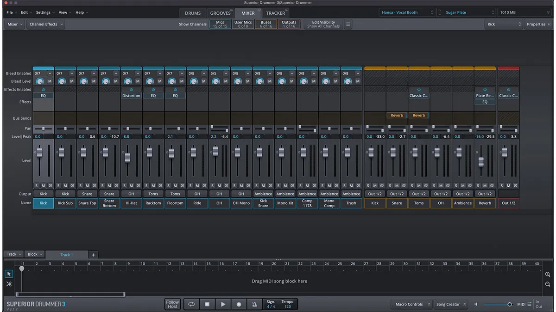Invert phase on the Snare bus

click(403, 186)
